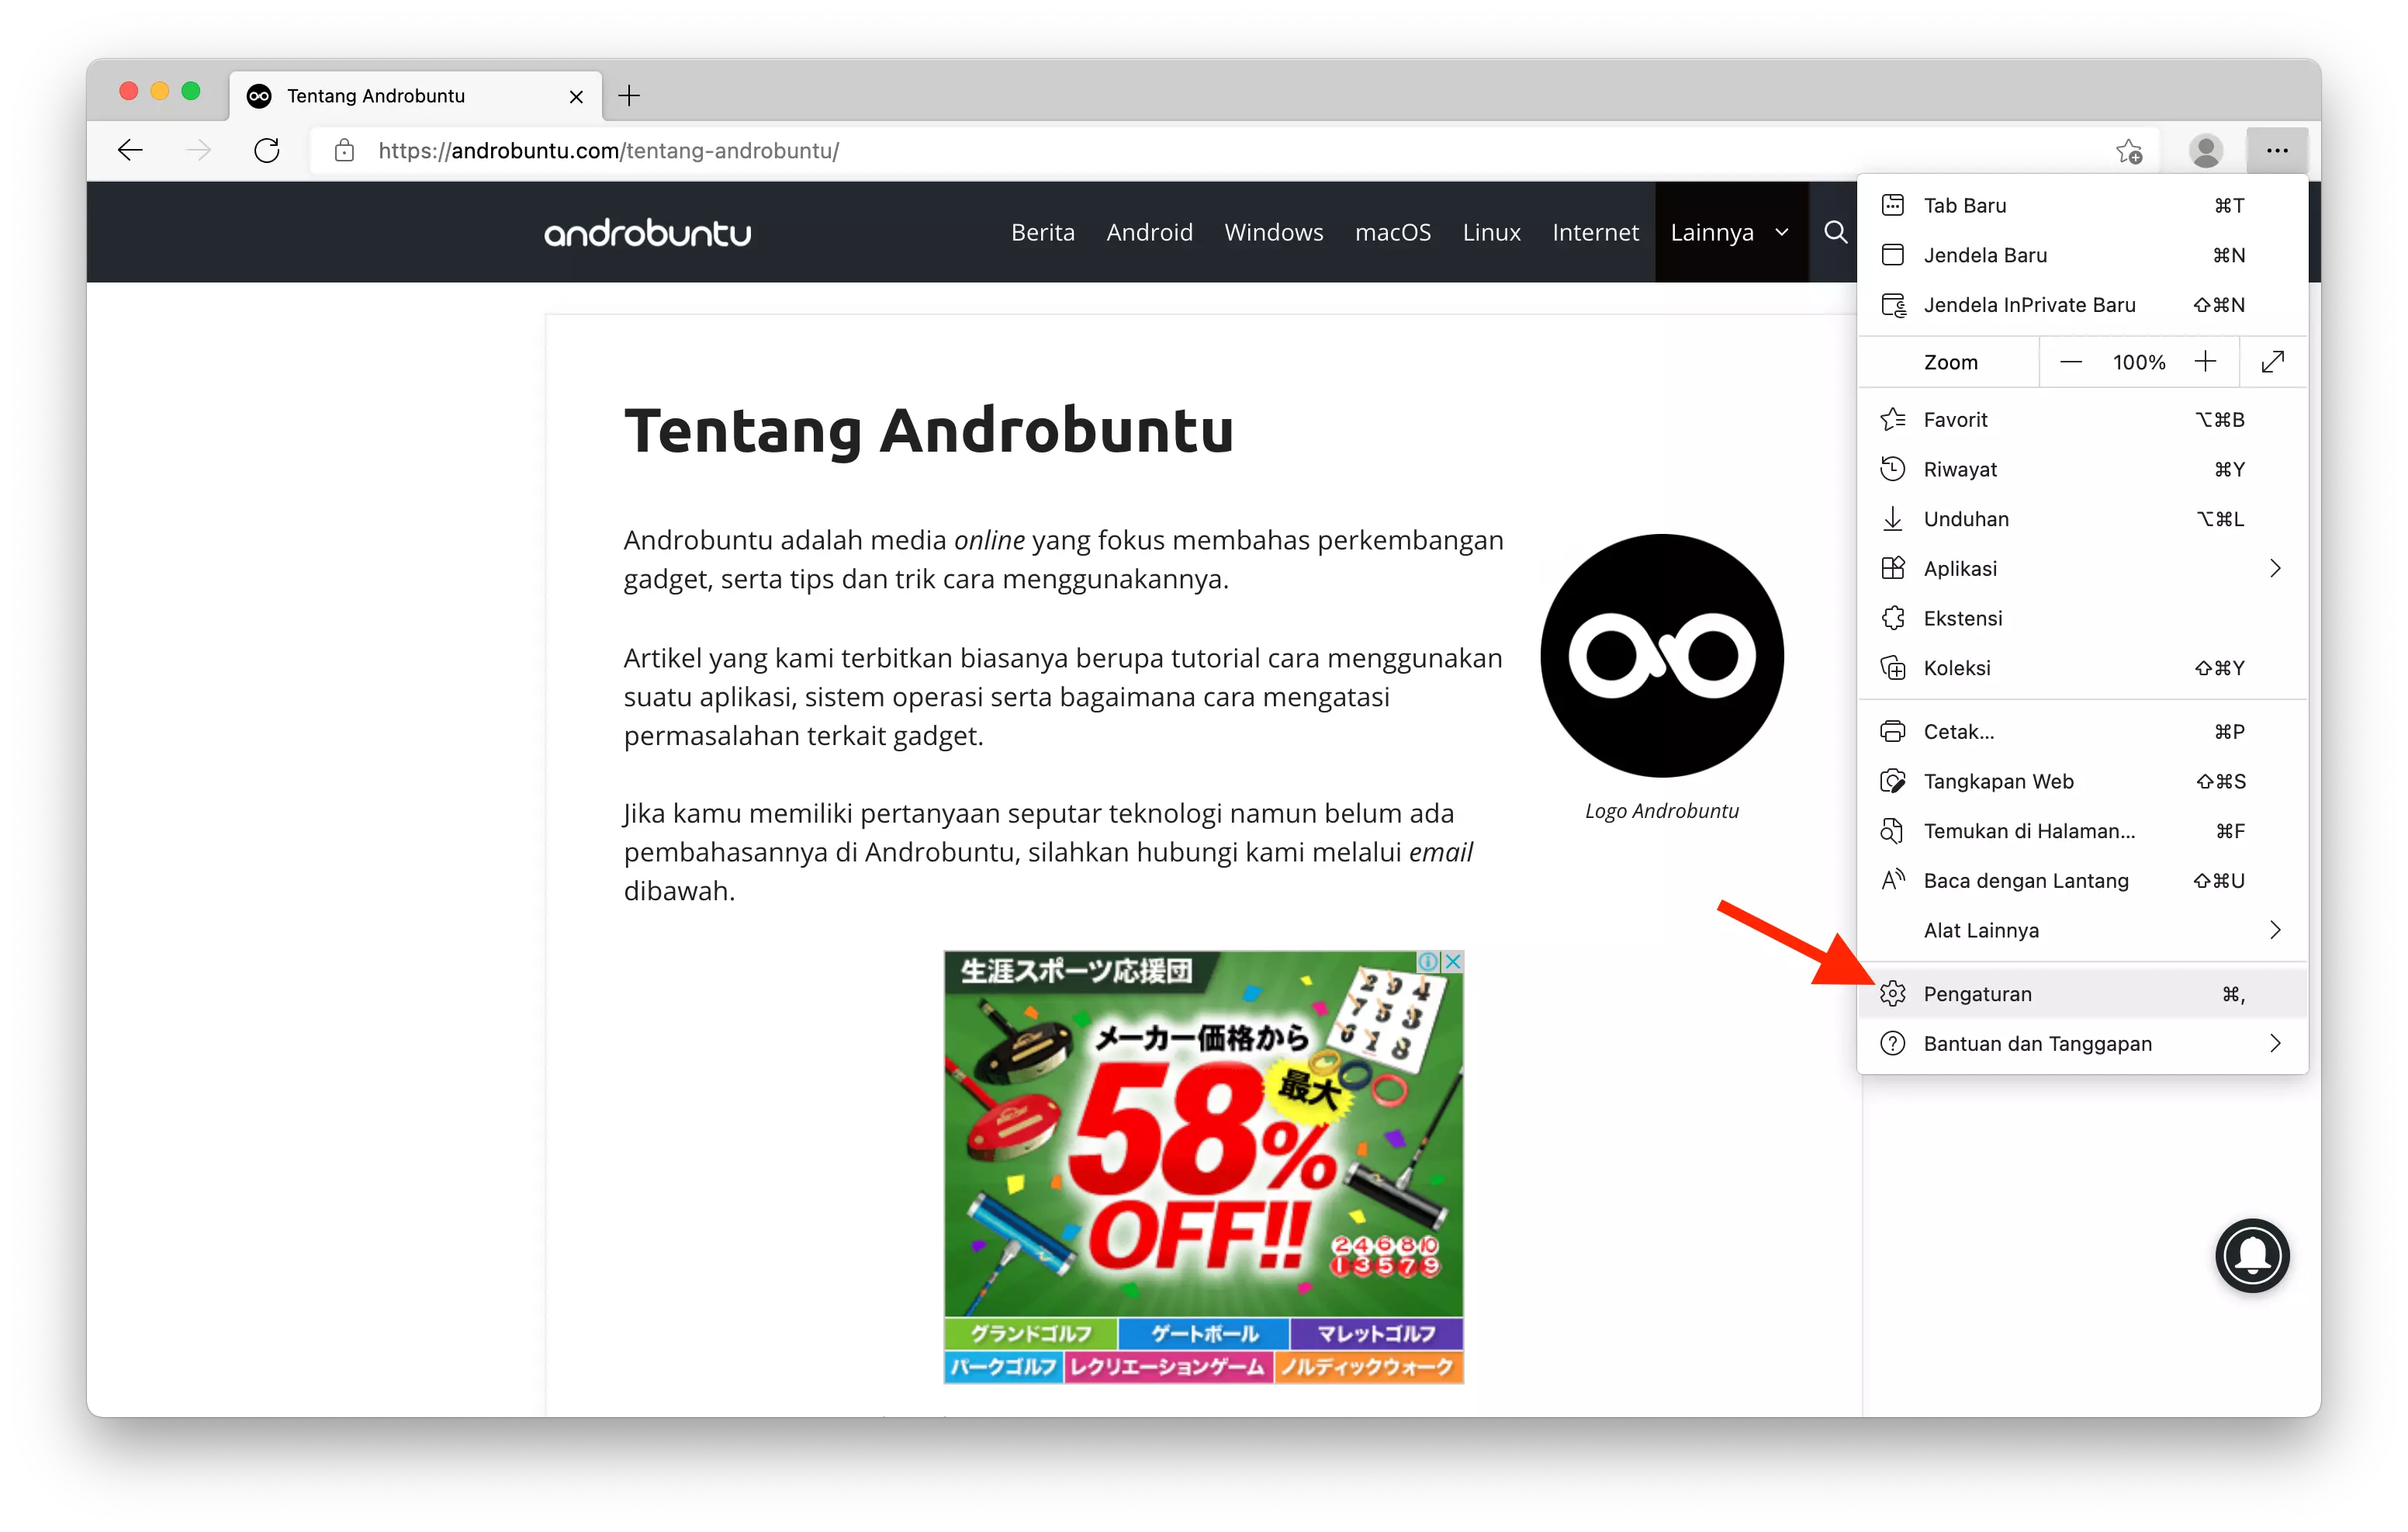Expand the Aplikasi submenu
Screen dimensions: 2408x1532
(2276, 567)
